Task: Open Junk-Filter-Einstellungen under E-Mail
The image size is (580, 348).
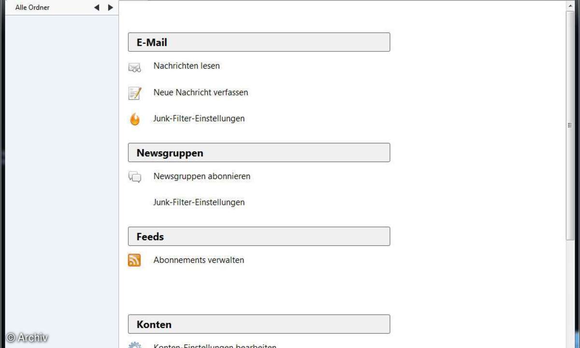Action: [x=199, y=118]
